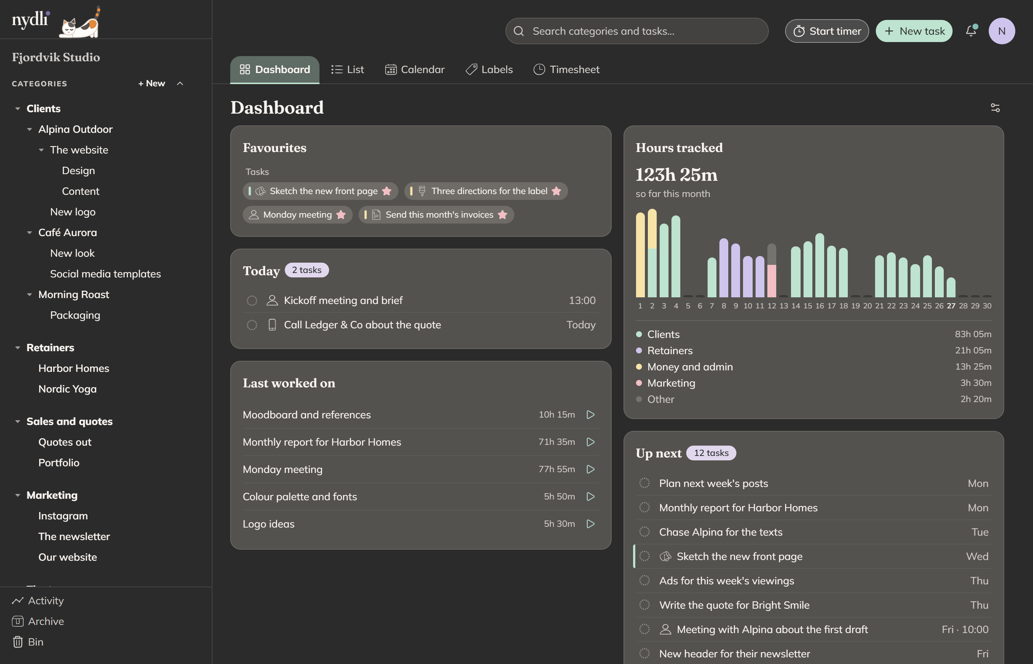Mark Kickoff meeting and brief as done

pos(252,301)
